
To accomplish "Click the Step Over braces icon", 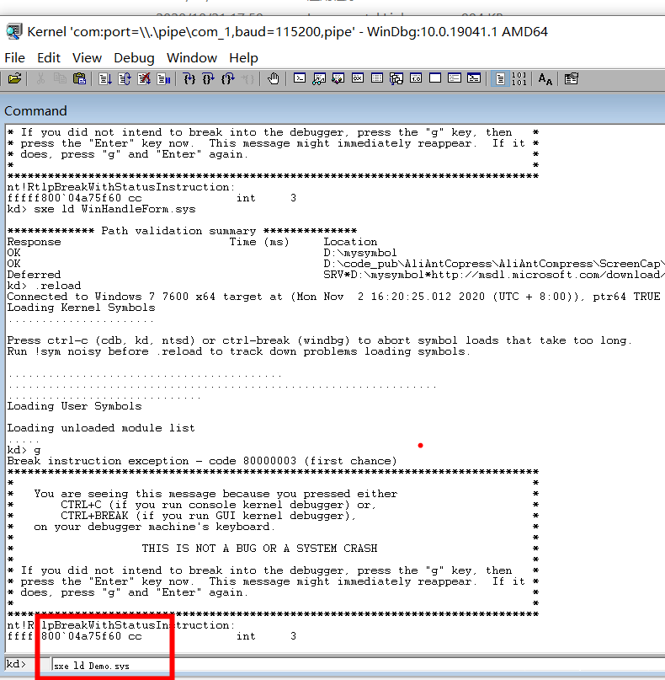I will pos(209,78).
